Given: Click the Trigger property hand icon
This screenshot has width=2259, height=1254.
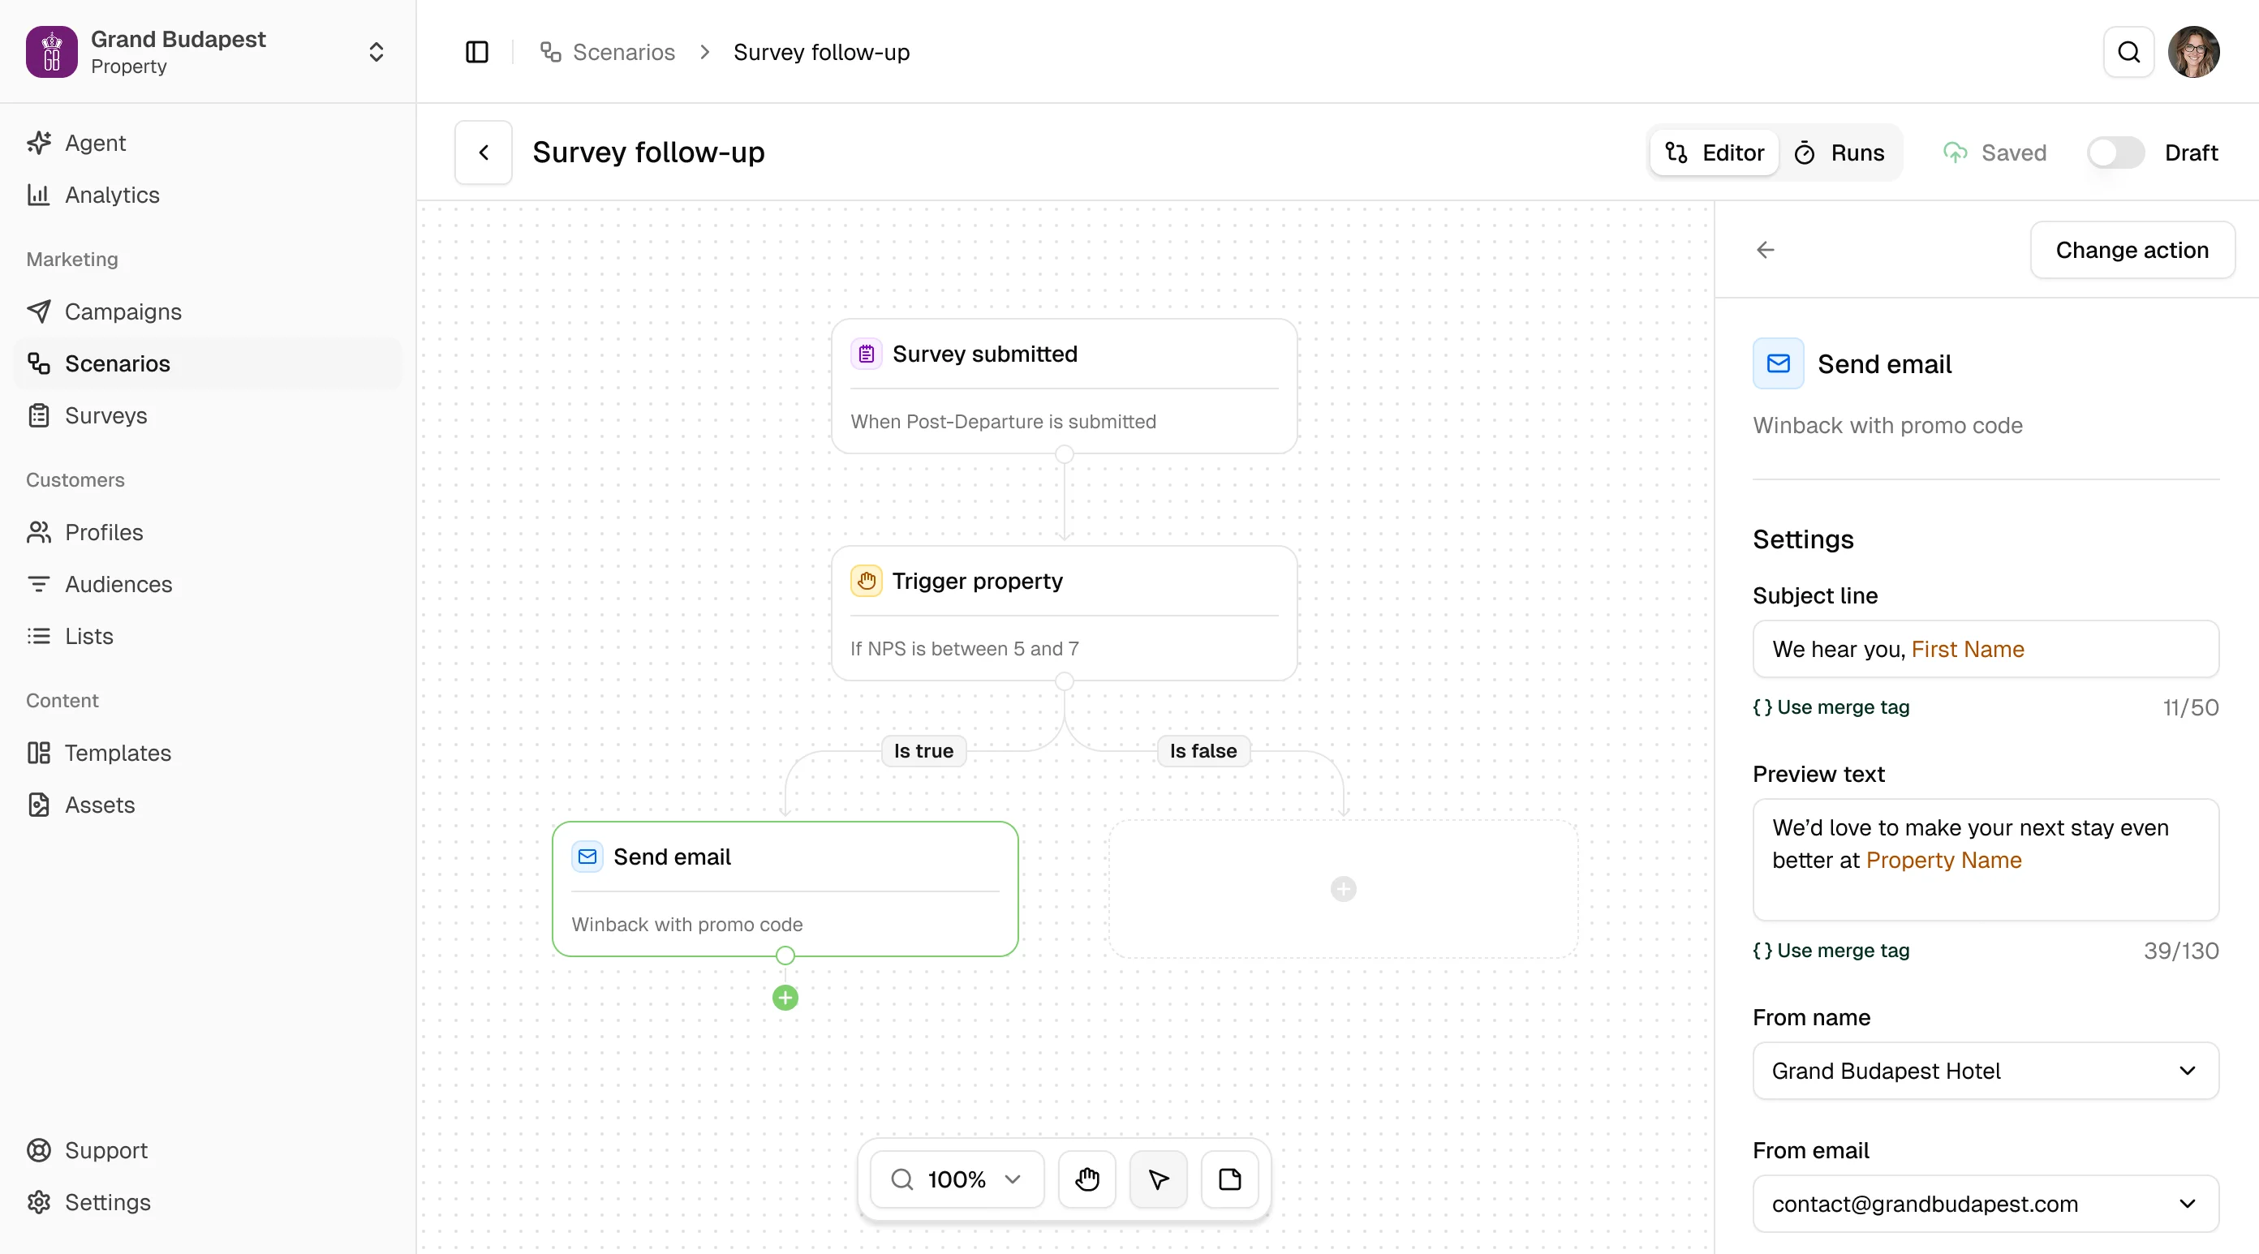Looking at the screenshot, I should 867,582.
